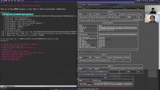160x90 pixels.
Task: Expand heading 'Setting up the NATS Server locally'
Action: click(18, 47)
